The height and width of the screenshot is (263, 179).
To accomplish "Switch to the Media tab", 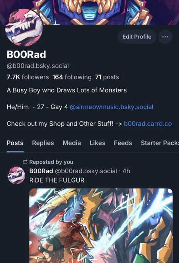I will (x=72, y=143).
